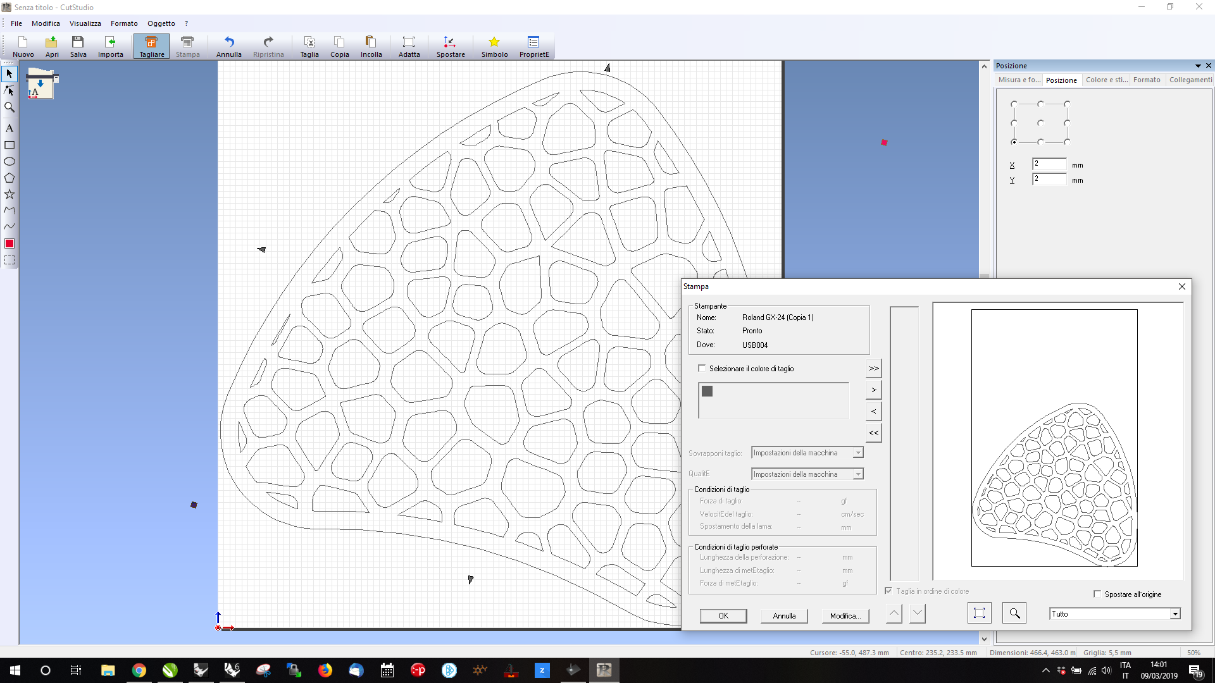Switch to the Colore e sti... tab

1106,80
